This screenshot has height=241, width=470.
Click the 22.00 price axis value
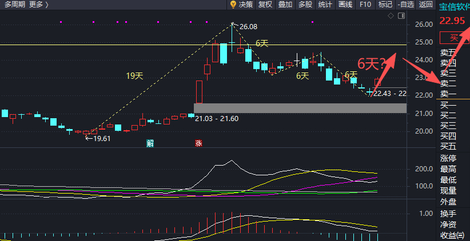[425, 95]
